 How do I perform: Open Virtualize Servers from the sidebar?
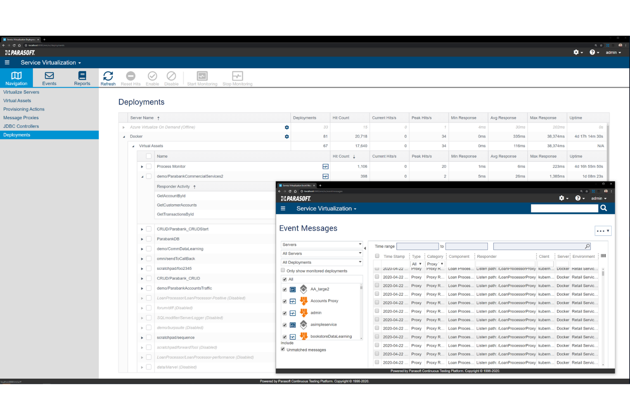click(x=21, y=92)
